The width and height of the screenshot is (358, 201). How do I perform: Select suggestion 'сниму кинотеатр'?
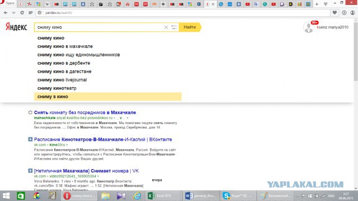(x=108, y=88)
